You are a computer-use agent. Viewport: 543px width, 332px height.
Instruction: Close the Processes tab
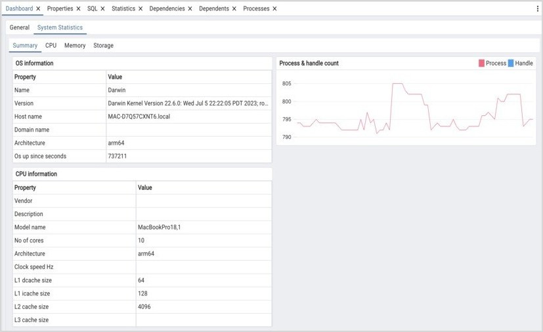coord(274,9)
